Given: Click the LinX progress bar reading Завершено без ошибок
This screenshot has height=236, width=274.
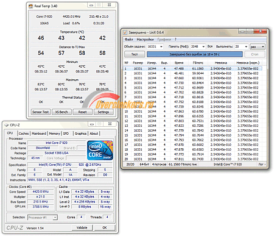Looking at the screenshot, I should pos(194,54).
